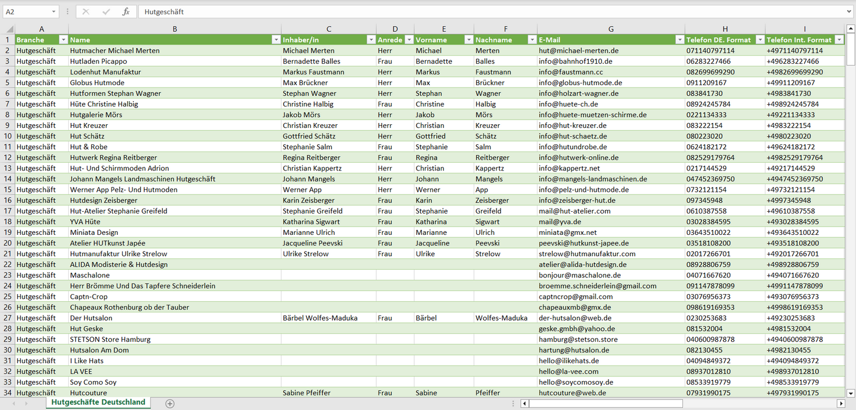Screen dimensions: 856x410
Task: Click the horizontal scrollbar right arrow
Action: [x=841, y=403]
